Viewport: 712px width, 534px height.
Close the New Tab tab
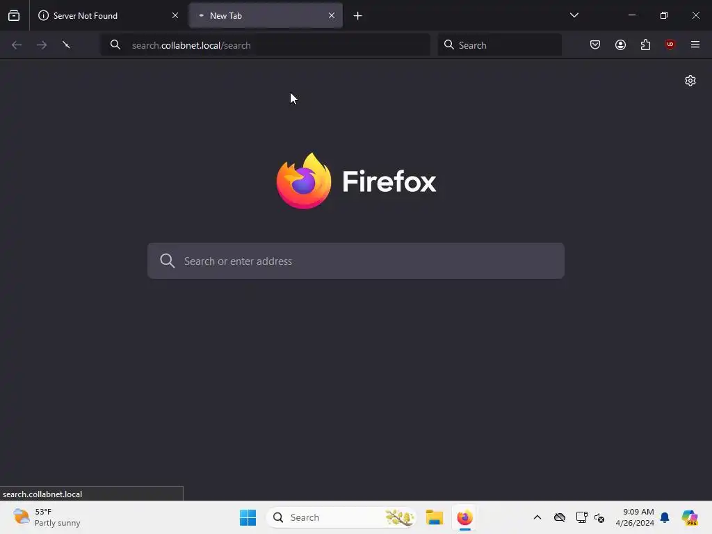pyautogui.click(x=332, y=15)
